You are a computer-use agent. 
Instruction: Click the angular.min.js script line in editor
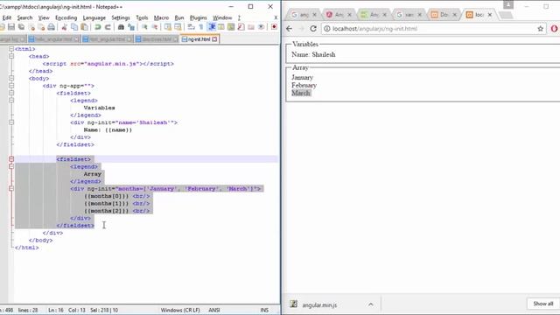tap(108, 64)
